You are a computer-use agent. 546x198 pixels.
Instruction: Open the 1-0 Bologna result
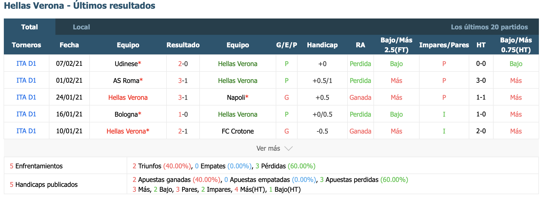[183, 114]
